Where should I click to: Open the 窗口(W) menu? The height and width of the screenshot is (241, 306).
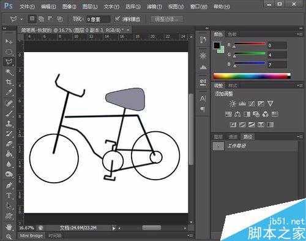pyautogui.click(x=199, y=7)
